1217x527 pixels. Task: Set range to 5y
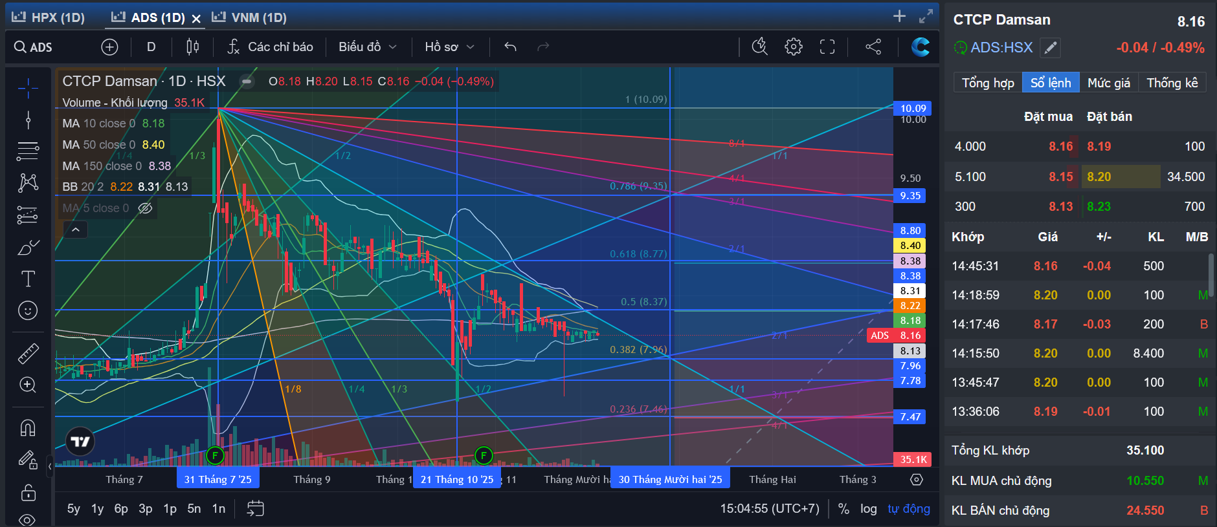coord(74,509)
